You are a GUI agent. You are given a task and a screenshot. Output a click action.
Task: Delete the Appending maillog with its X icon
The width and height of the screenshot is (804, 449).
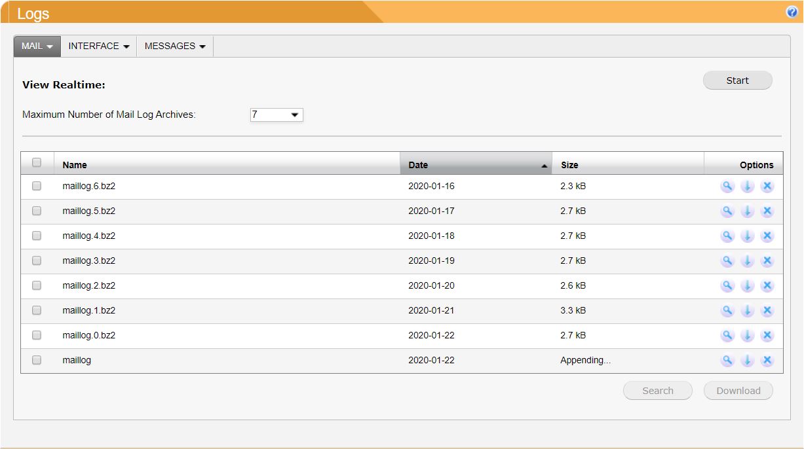click(767, 361)
